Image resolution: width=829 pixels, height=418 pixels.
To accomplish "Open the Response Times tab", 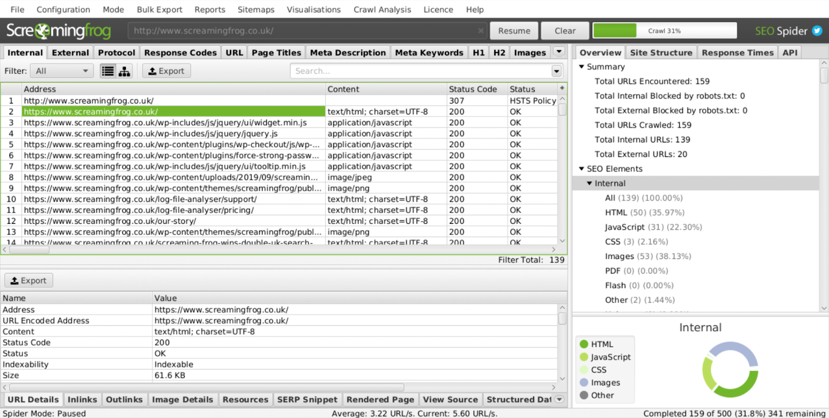I will 738,52.
